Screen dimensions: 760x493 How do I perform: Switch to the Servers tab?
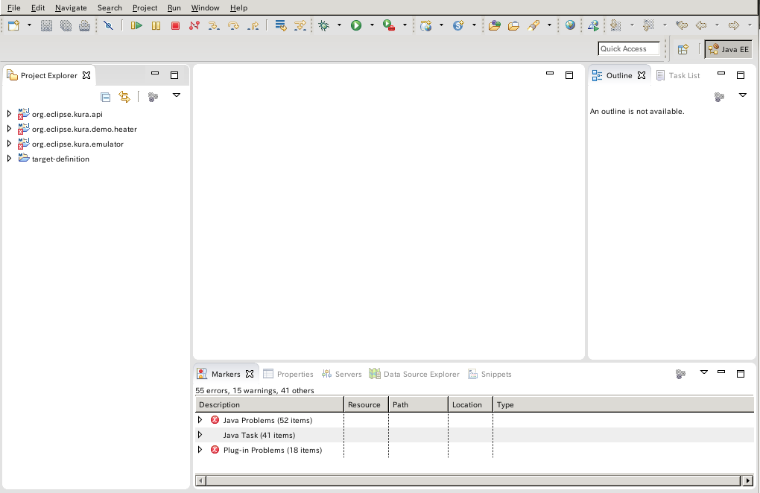point(342,374)
